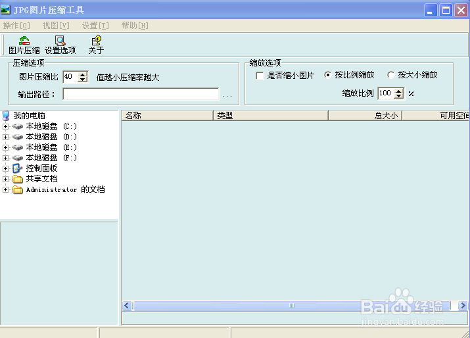Open the 操作[O] menu
This screenshot has width=470, height=338.
point(16,26)
